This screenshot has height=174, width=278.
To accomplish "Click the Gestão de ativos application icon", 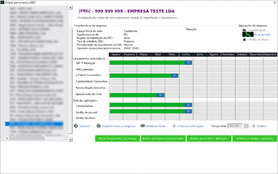I will click(244, 39).
